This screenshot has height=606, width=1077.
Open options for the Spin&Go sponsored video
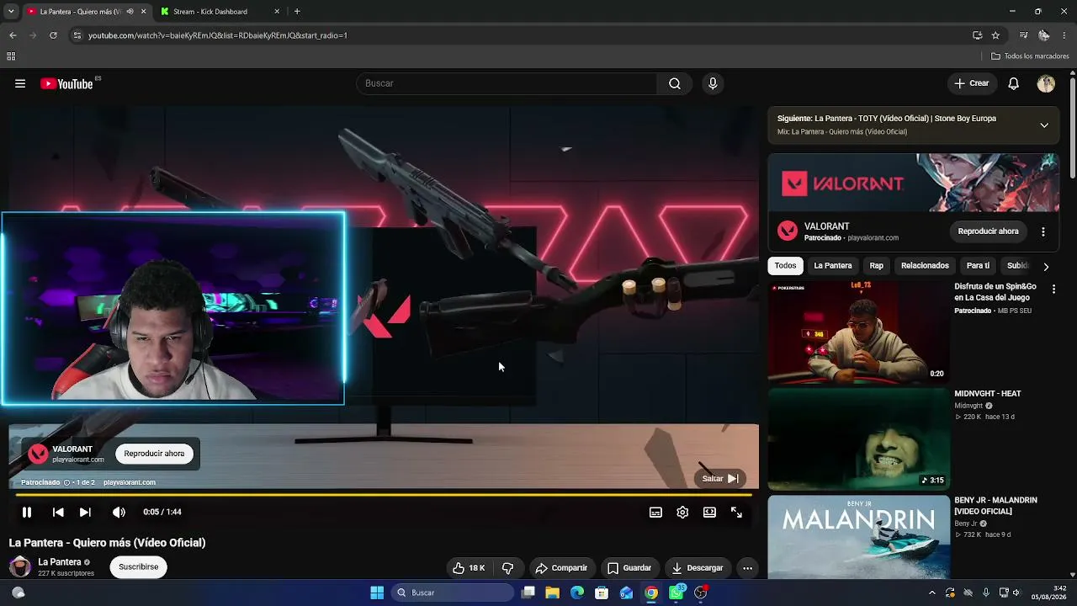point(1053,289)
